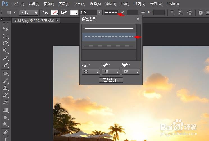The height and width of the screenshot is (141, 209).
Task: Open path arrangement icon in options bar
Action: [189, 13]
